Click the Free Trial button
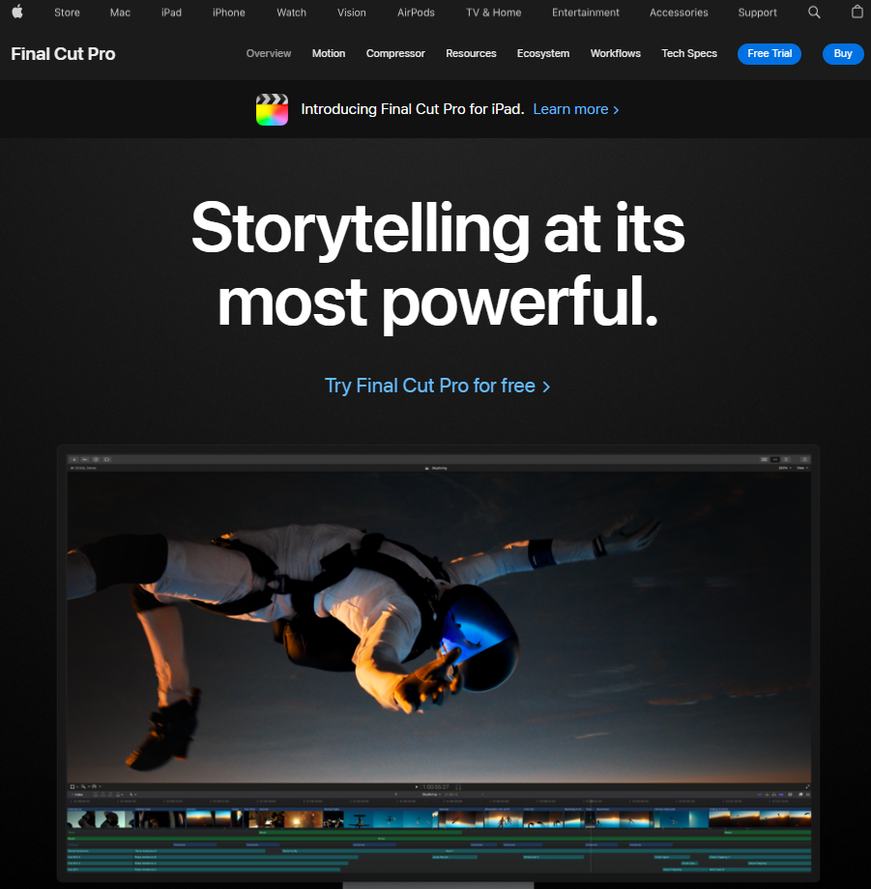 click(769, 54)
